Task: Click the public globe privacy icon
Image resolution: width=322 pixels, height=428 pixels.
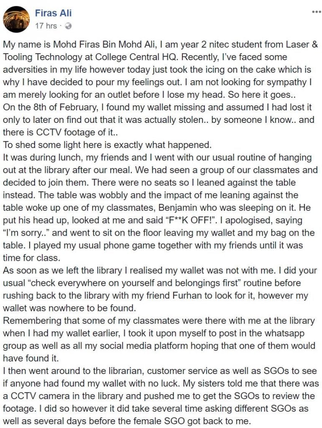Action: point(69,26)
